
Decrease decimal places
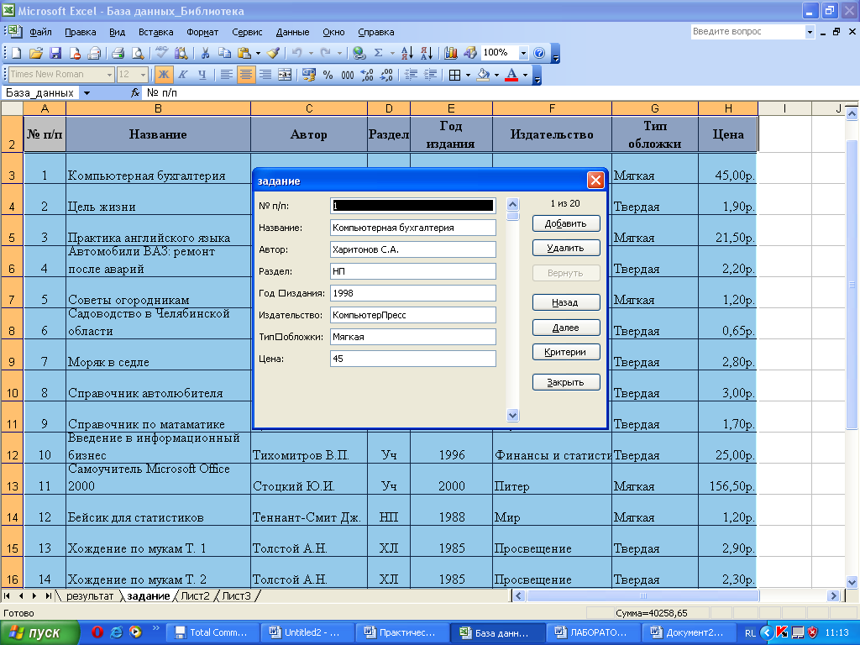tap(386, 75)
